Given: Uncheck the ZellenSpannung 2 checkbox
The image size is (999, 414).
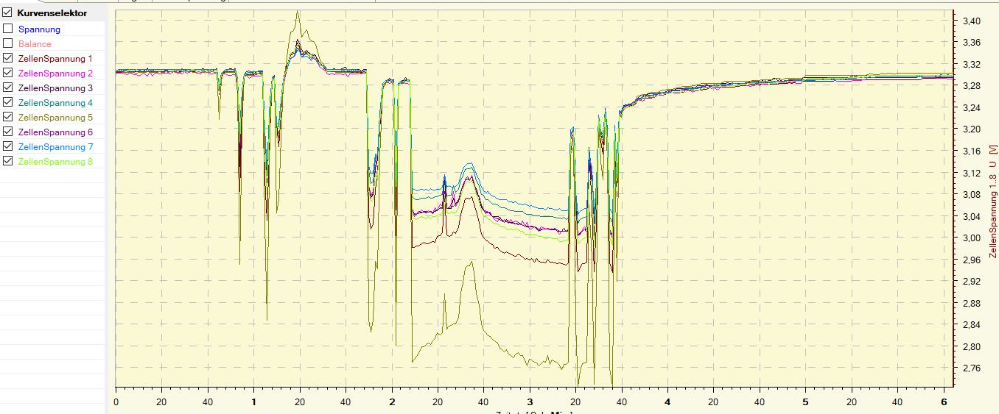Looking at the screenshot, I should point(7,73).
